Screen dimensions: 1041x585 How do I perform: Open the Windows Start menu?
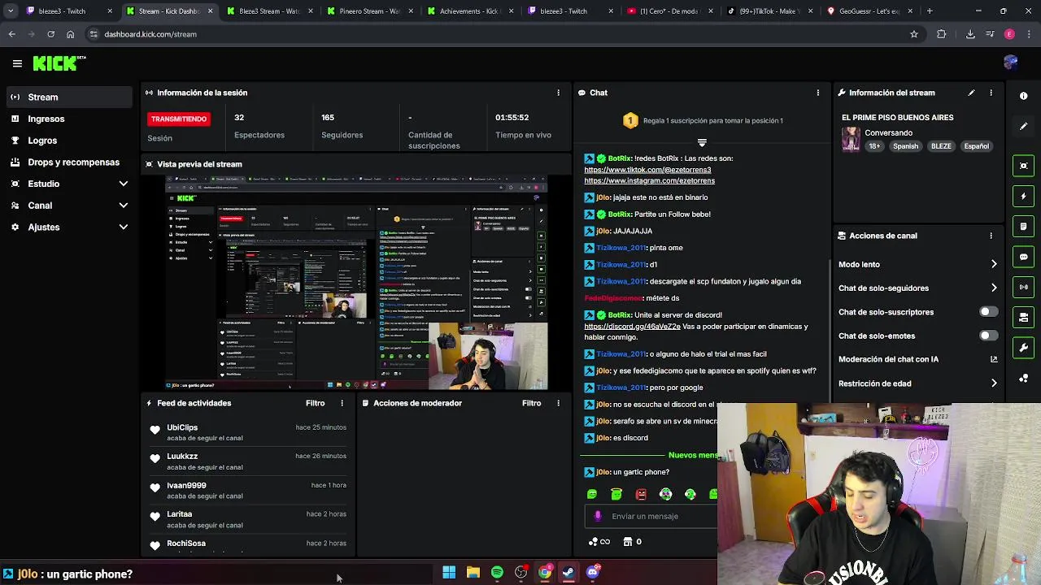(449, 572)
